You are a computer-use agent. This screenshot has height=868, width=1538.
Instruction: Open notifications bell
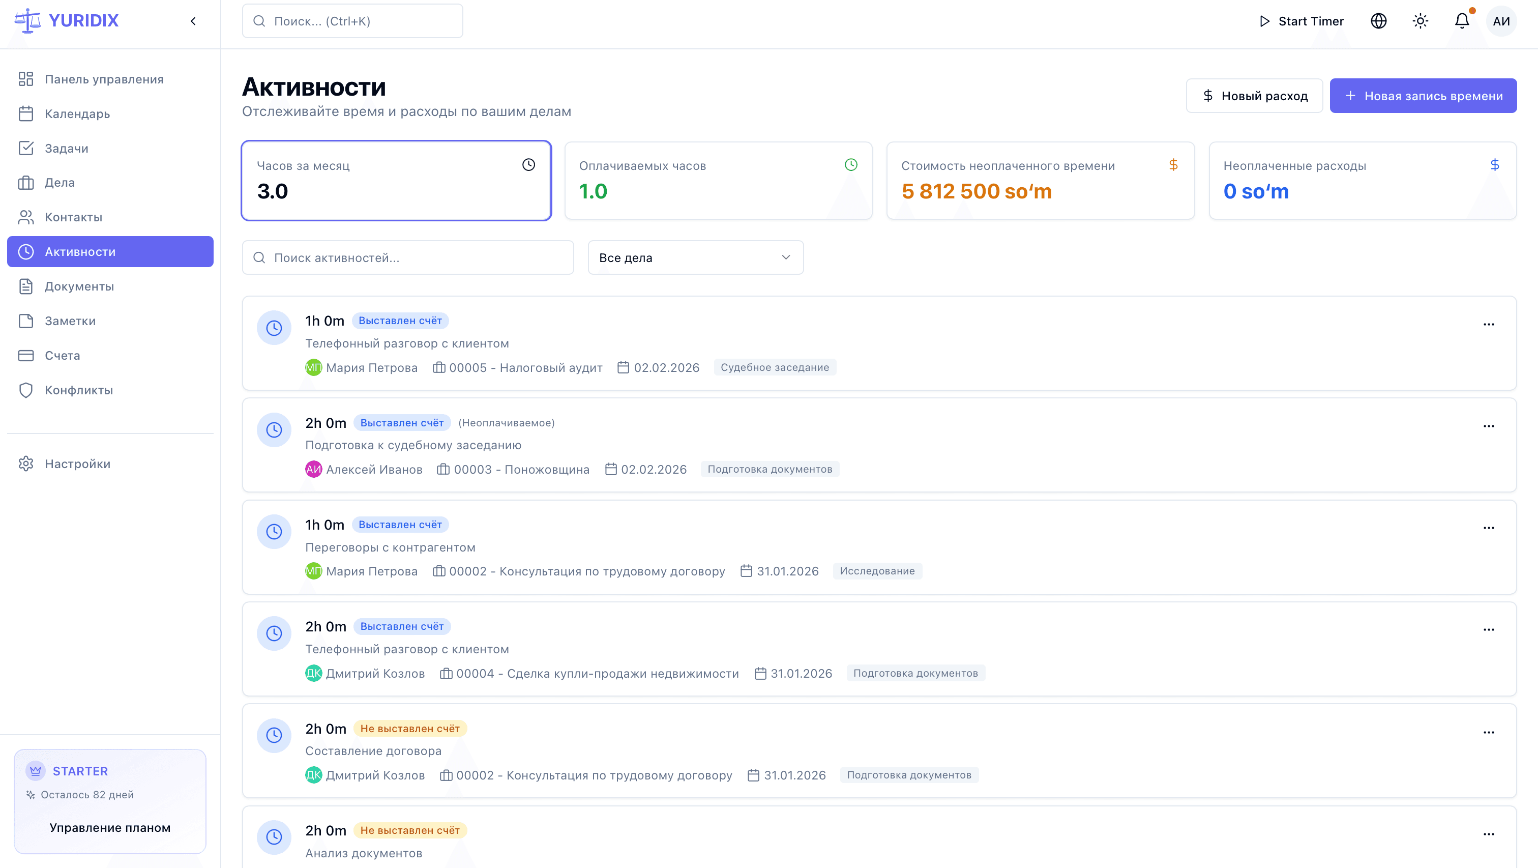coord(1462,21)
